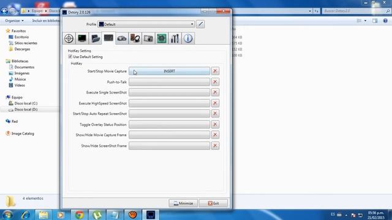This screenshot has height=220, width=392.
Task: Open the folder settings tab in Dxtory
Action: tap(96, 38)
